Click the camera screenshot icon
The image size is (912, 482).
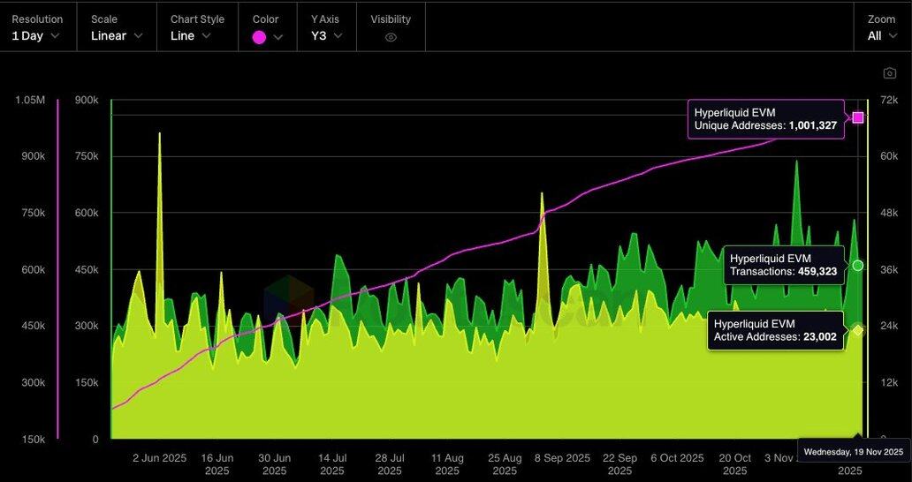tap(889, 73)
